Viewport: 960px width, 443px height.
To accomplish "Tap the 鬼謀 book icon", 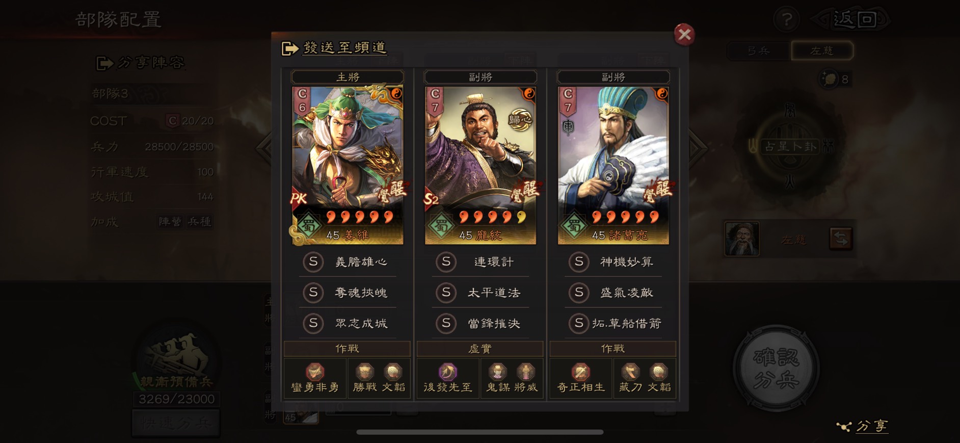I will tap(497, 372).
